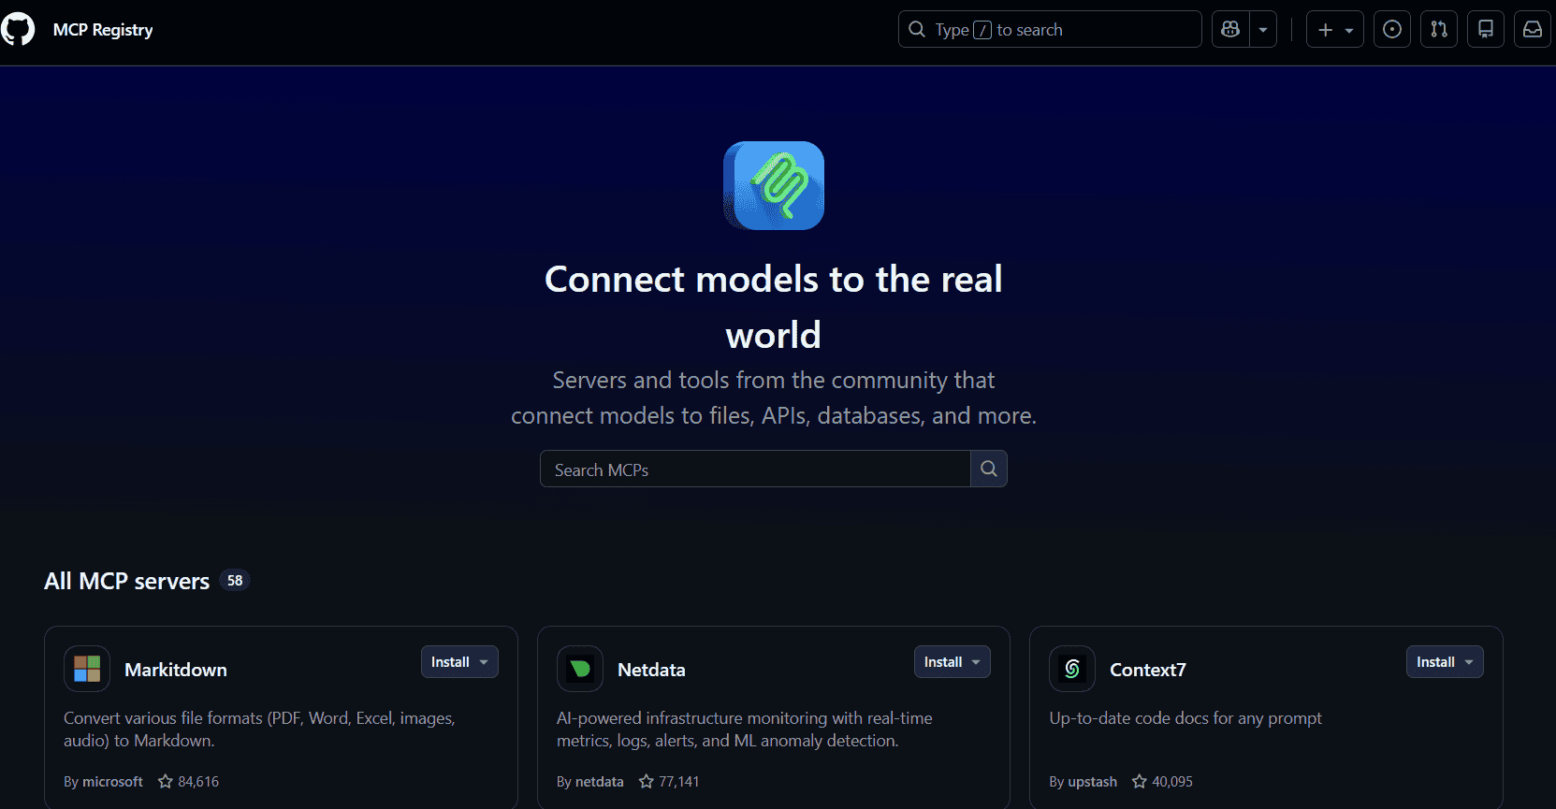The image size is (1556, 809).
Task: Click the Markitdown Microsoft logo icon
Action: (87, 669)
